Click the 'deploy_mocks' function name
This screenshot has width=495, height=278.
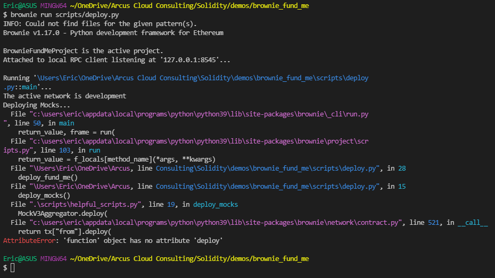tap(216, 205)
